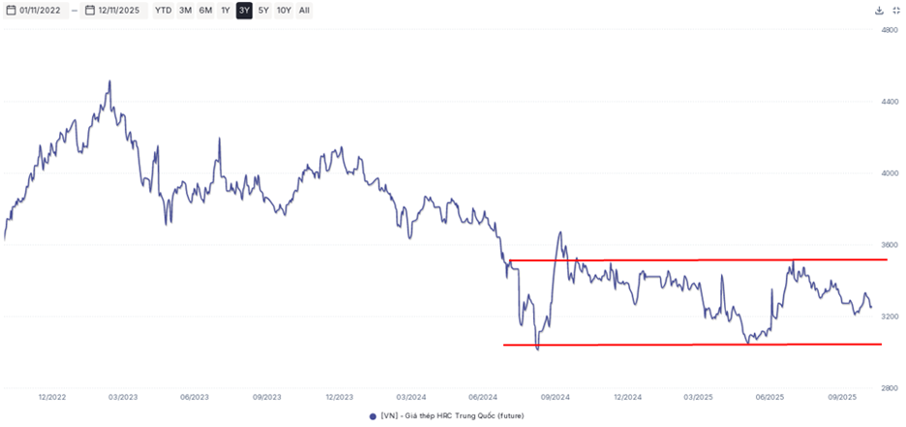Click the active 3Y range button

click(244, 11)
